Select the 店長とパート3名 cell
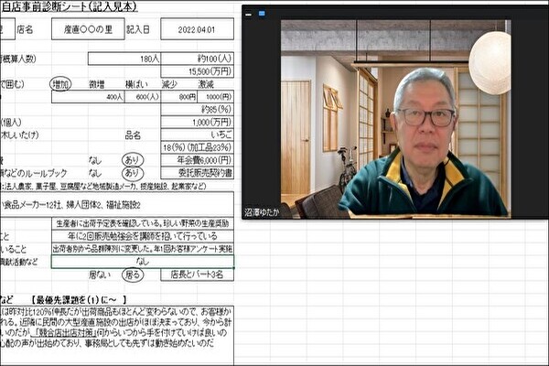The image size is (549, 366). [197, 274]
